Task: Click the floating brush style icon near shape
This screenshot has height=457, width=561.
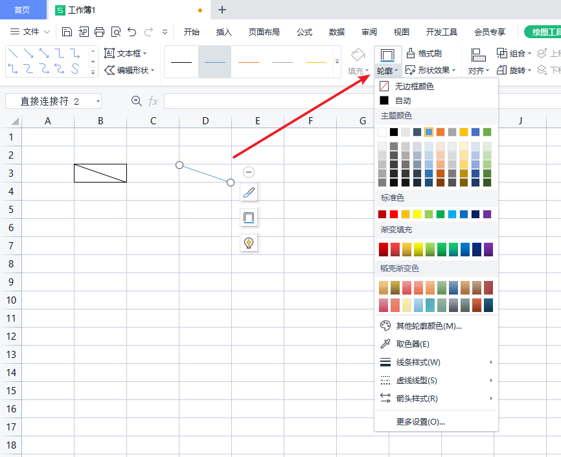Action: [x=249, y=192]
